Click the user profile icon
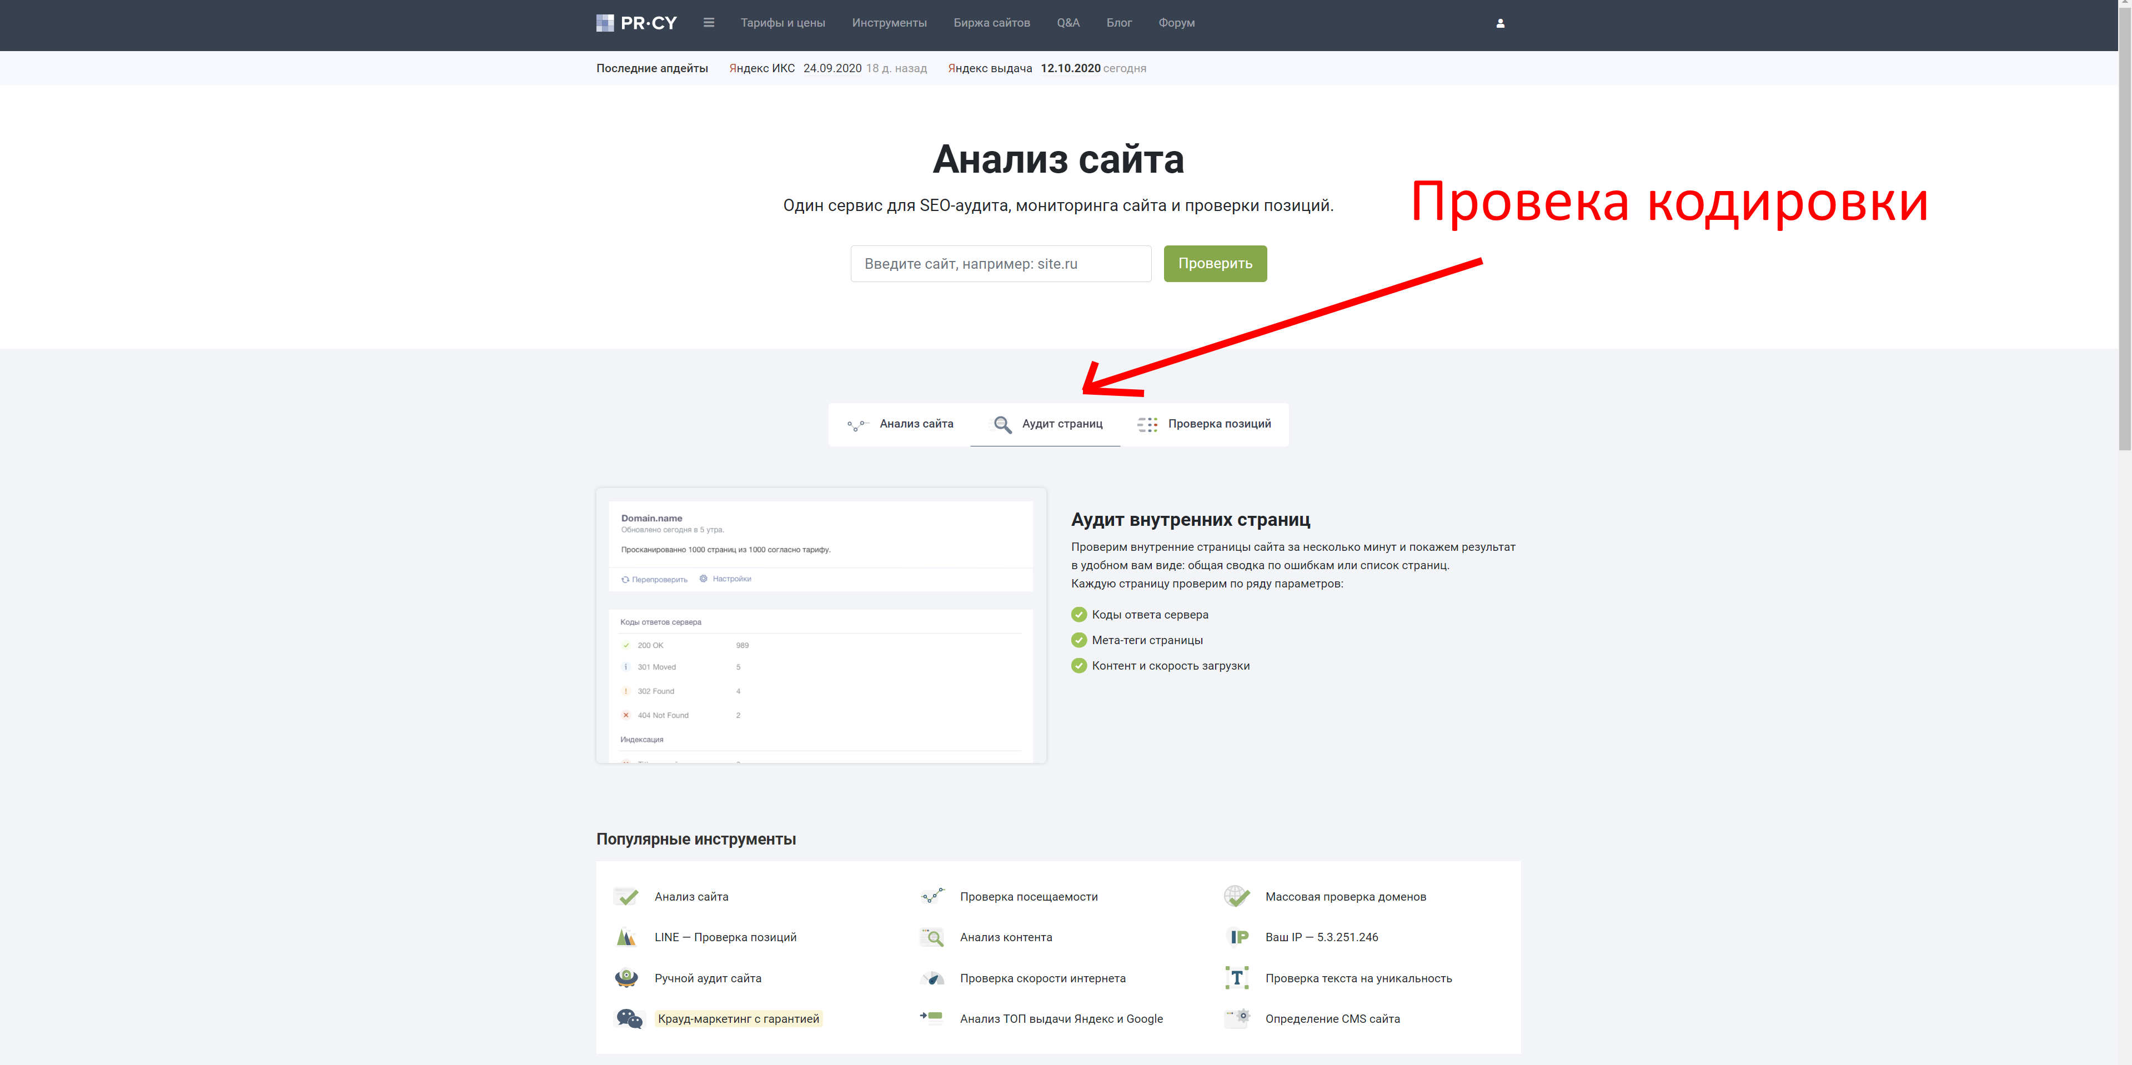The image size is (2132, 1065). (x=1499, y=23)
